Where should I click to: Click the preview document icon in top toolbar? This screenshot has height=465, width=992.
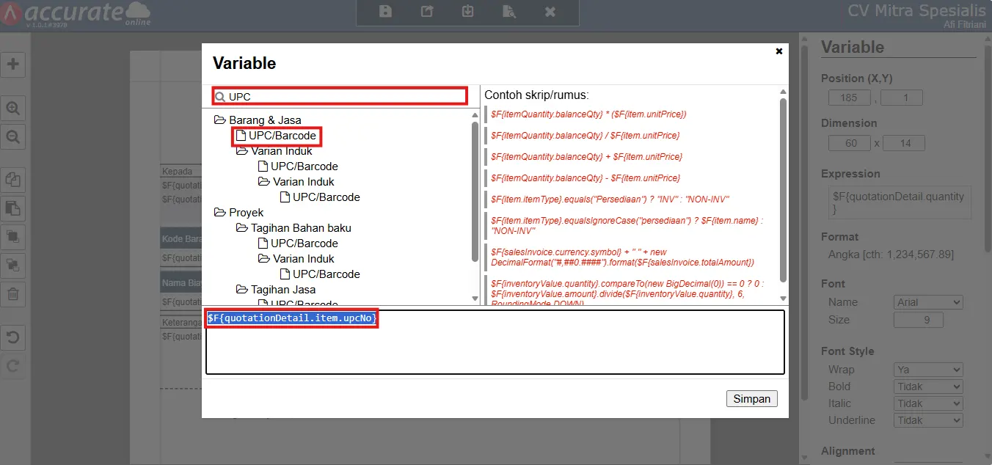(509, 12)
